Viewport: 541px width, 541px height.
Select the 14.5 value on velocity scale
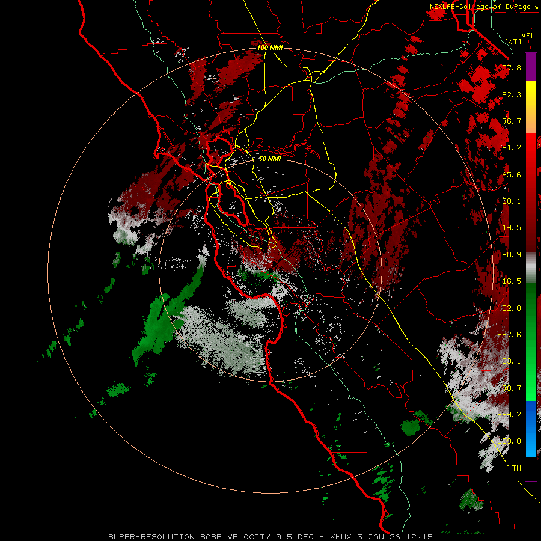(x=512, y=228)
